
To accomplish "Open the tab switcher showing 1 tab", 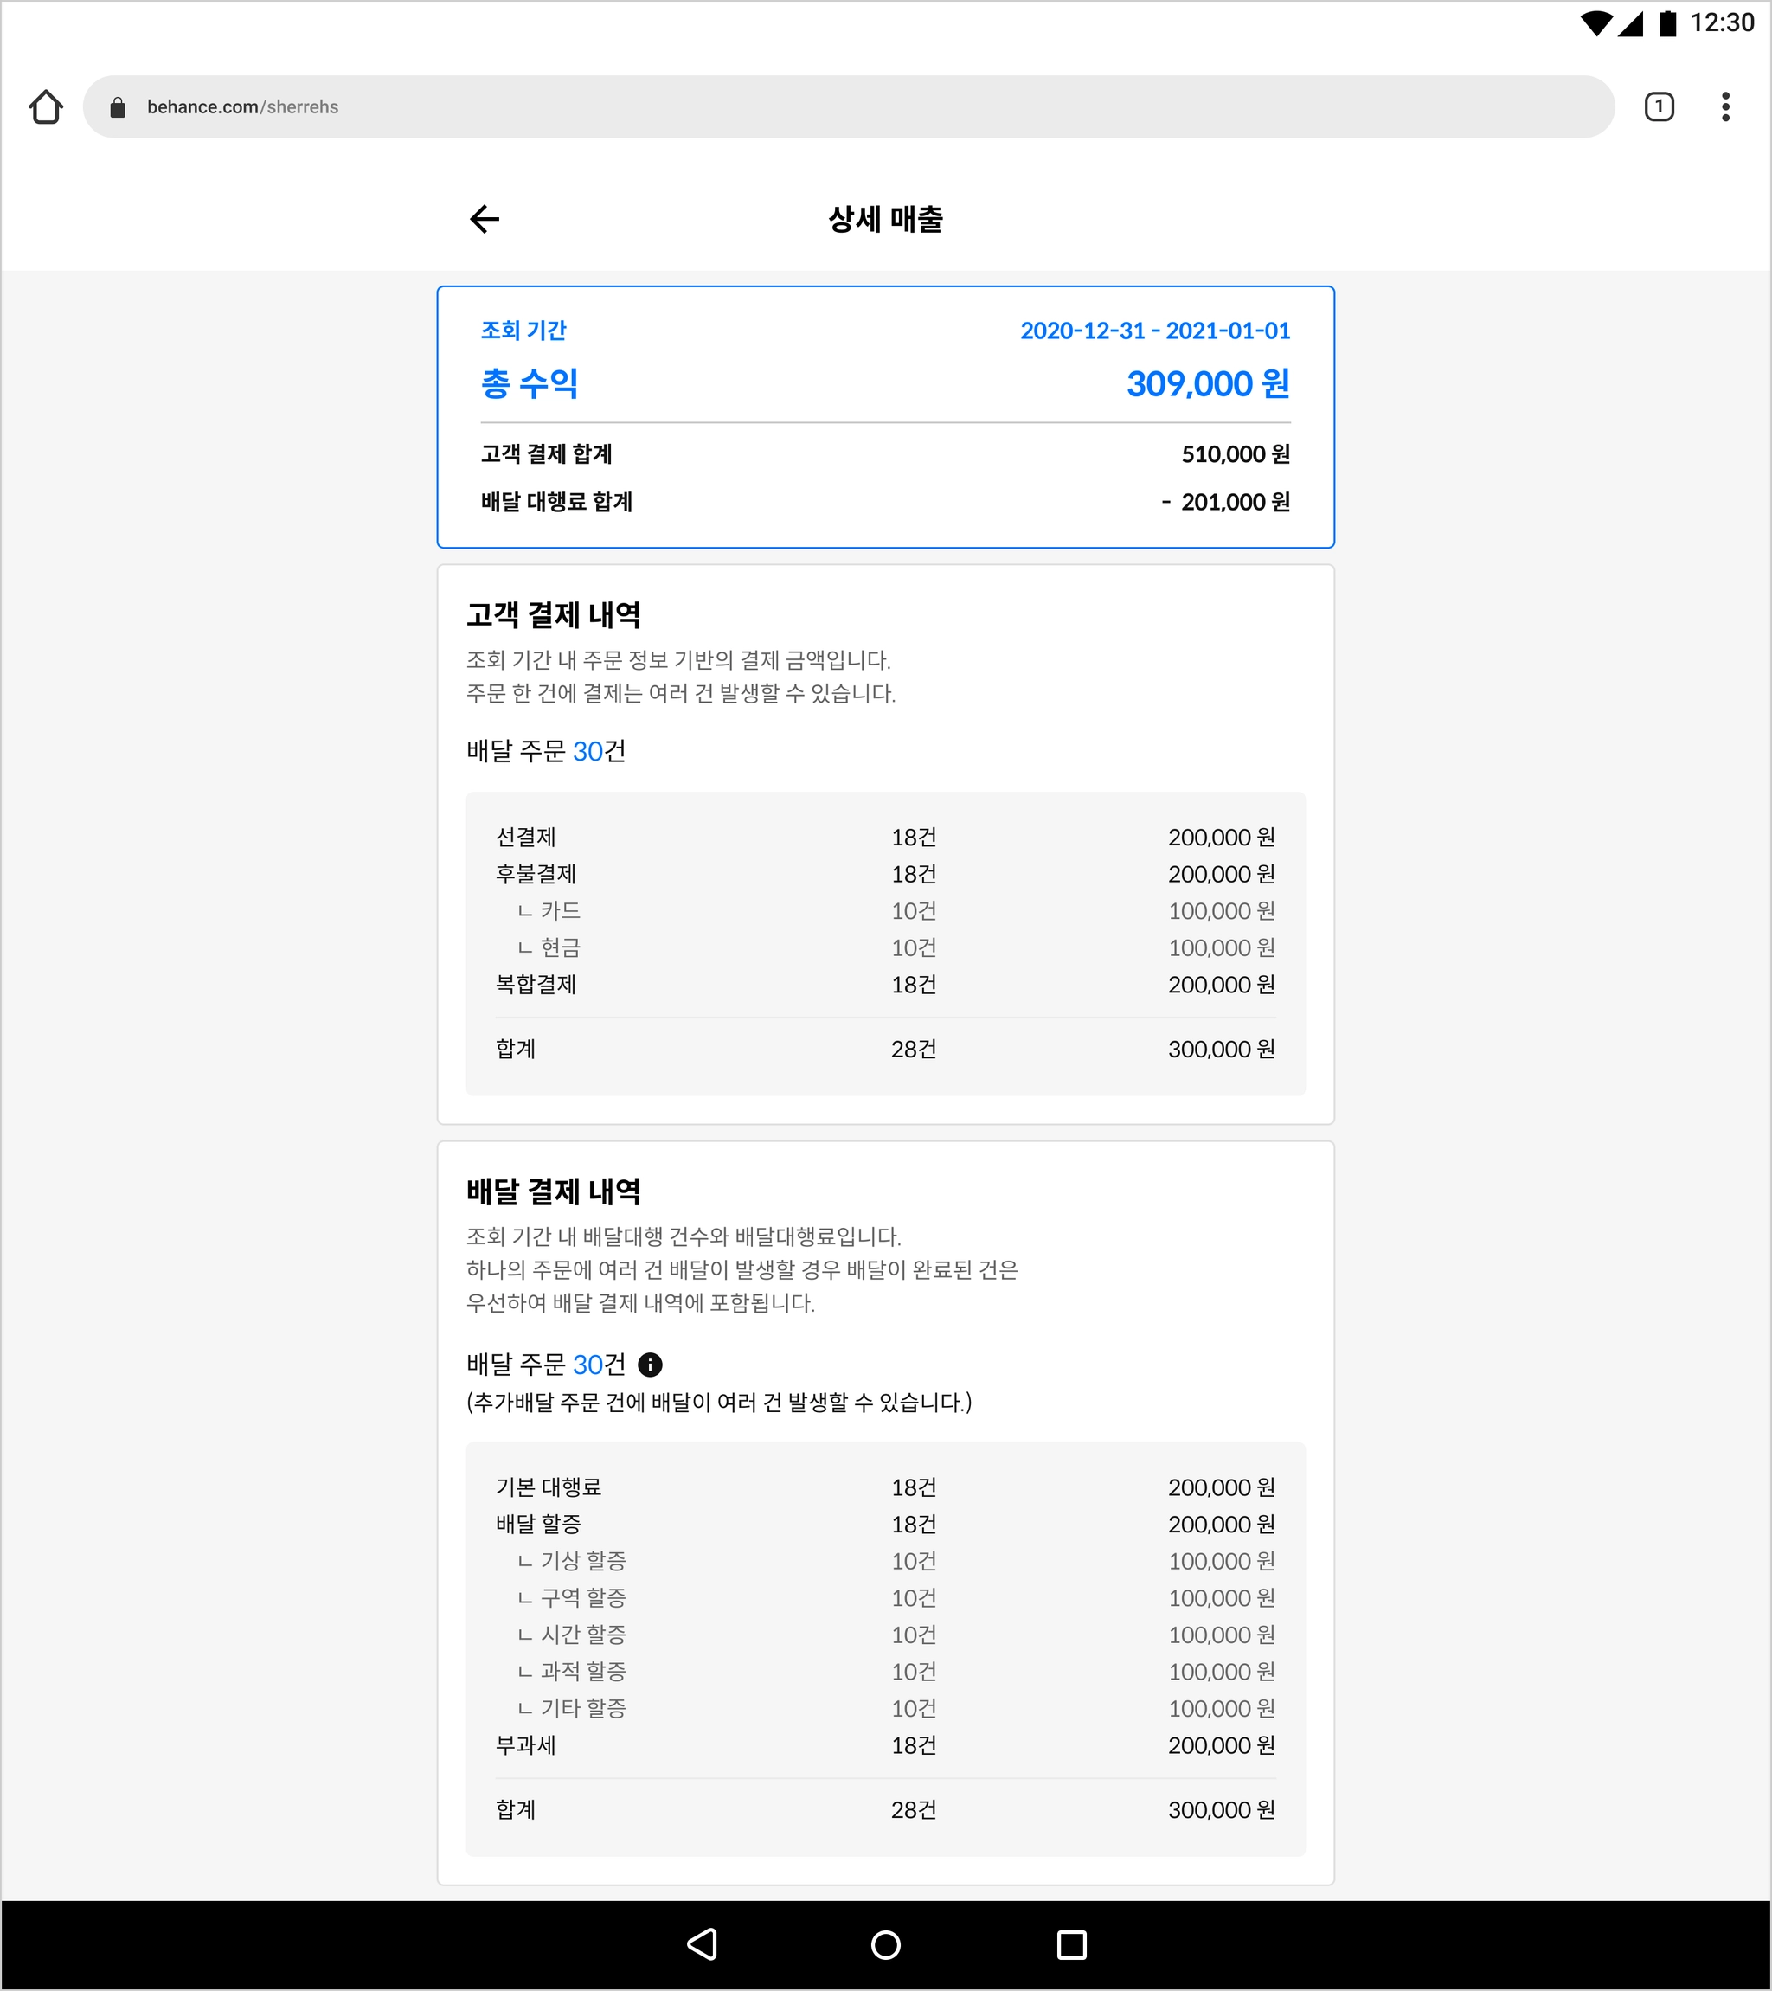I will coord(1659,107).
